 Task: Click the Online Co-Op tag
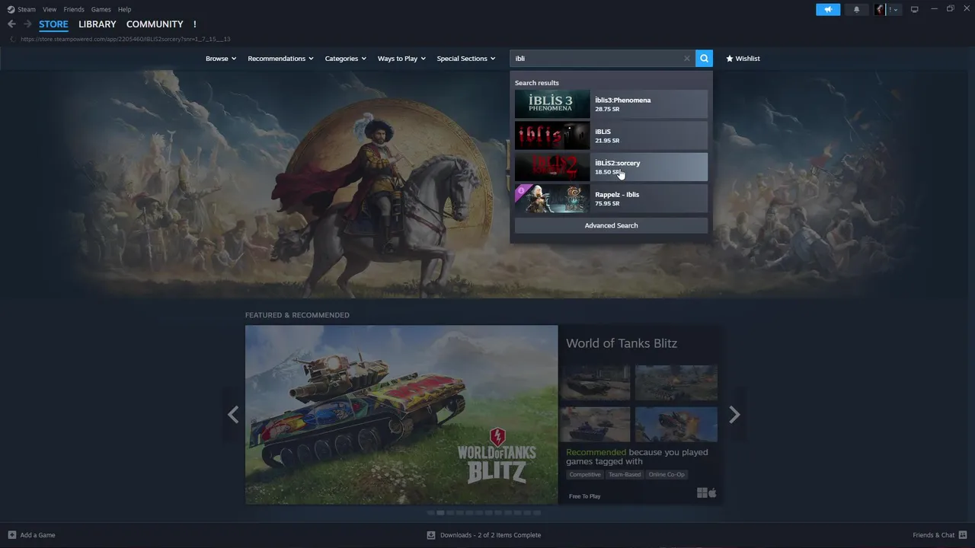pyautogui.click(x=667, y=474)
